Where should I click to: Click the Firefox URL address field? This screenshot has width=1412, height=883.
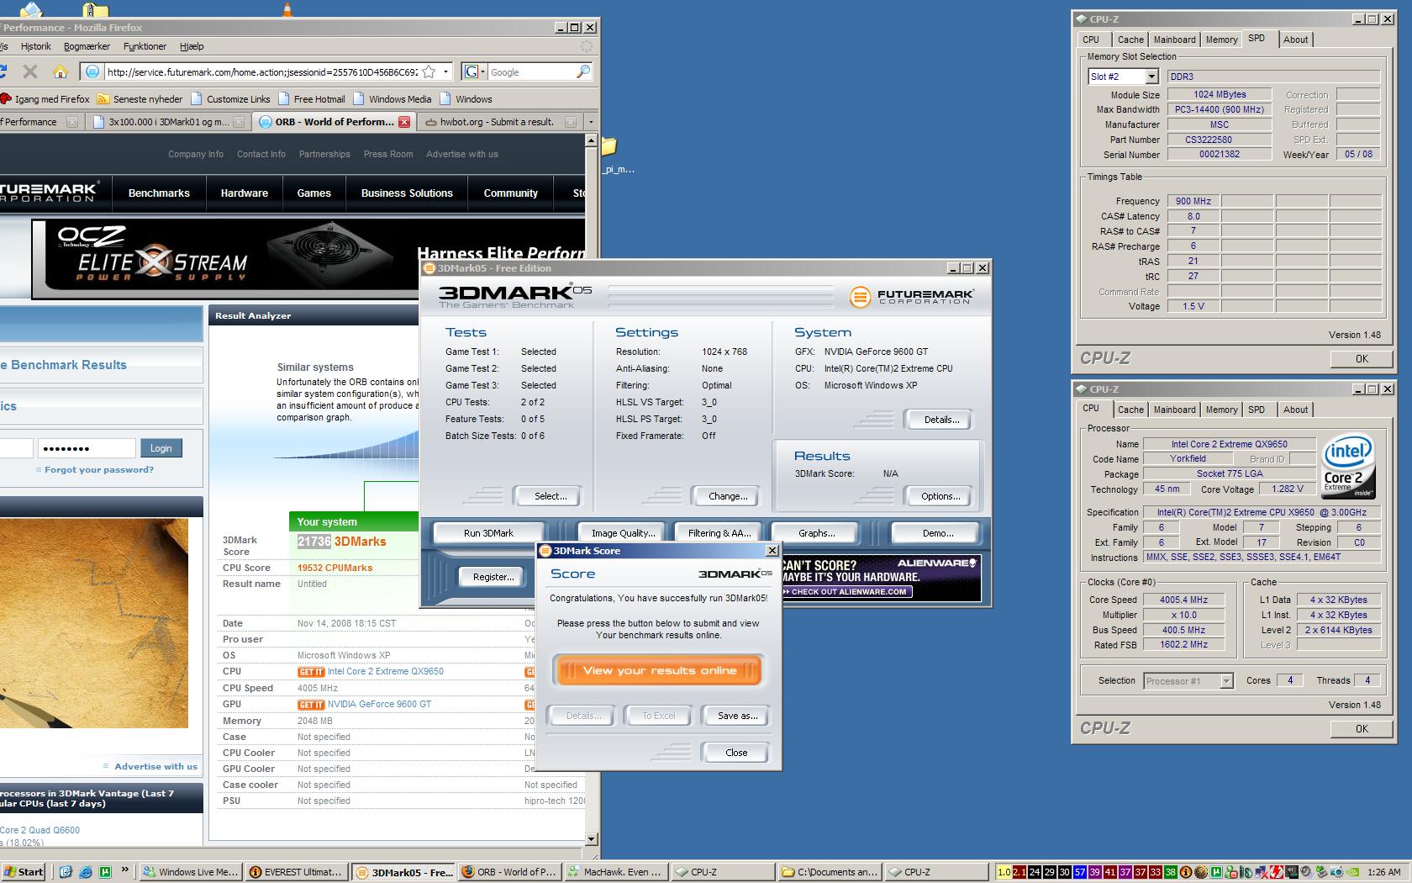[261, 71]
